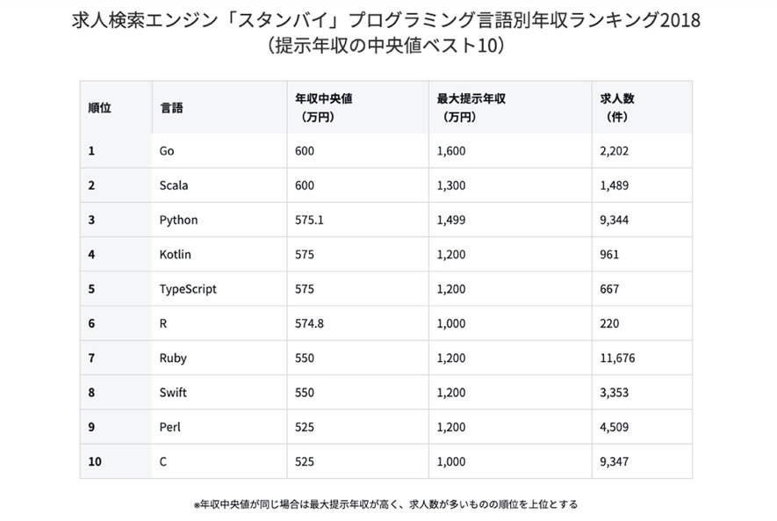Select the 最大提示年収 column header

471,107
